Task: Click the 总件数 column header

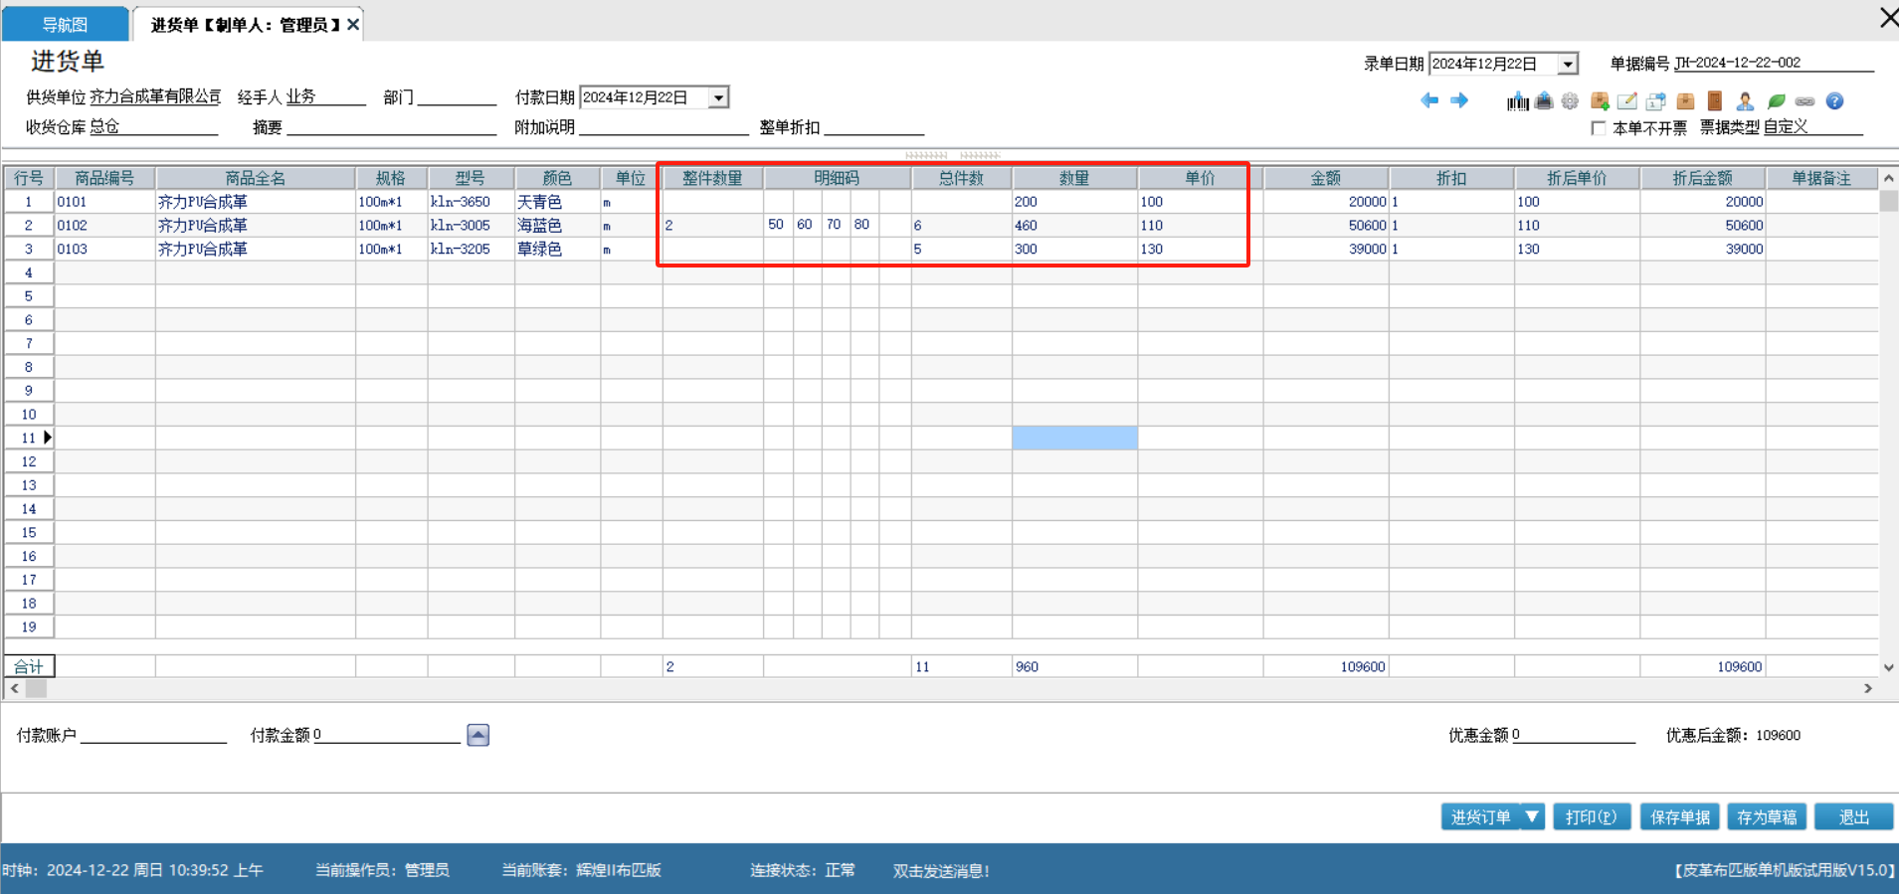Action: coord(961,178)
